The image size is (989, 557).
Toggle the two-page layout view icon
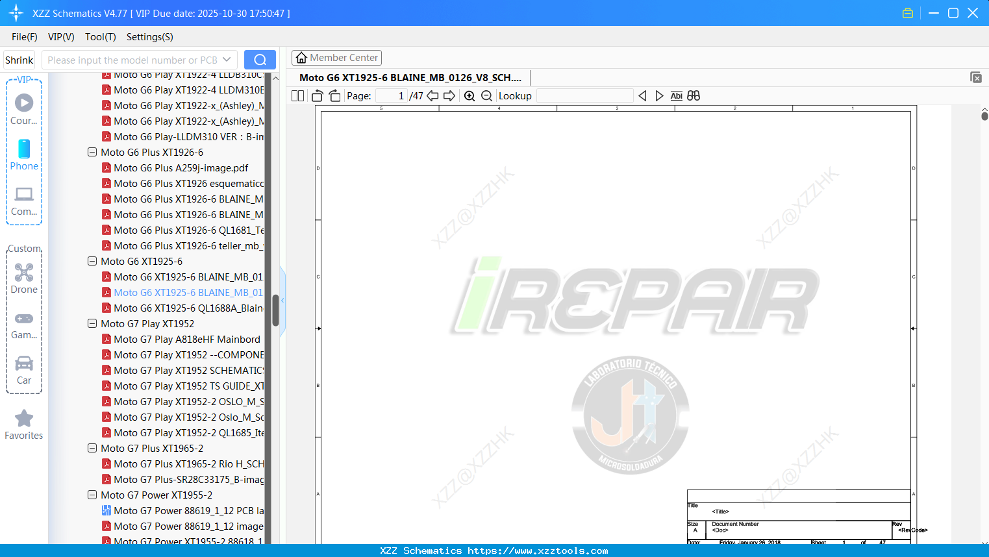tap(297, 96)
